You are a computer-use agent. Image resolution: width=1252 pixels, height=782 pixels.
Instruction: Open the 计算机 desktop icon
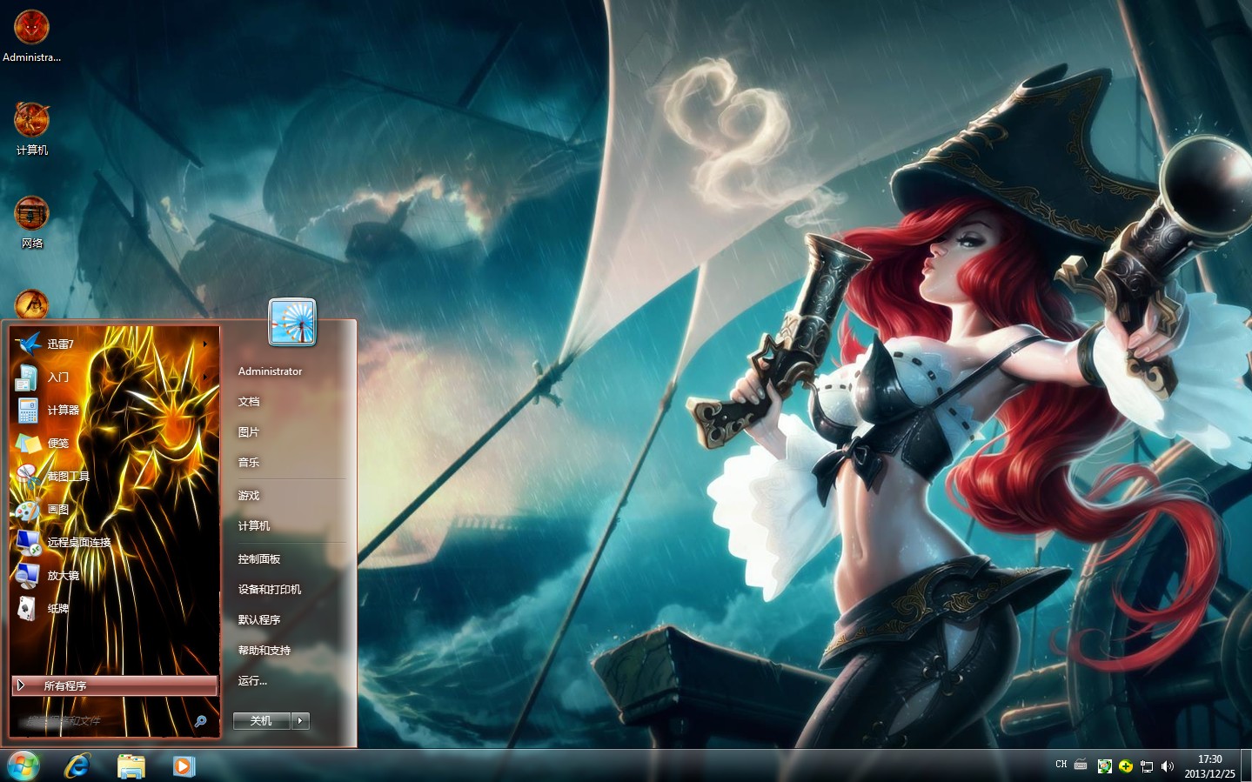pyautogui.click(x=31, y=129)
